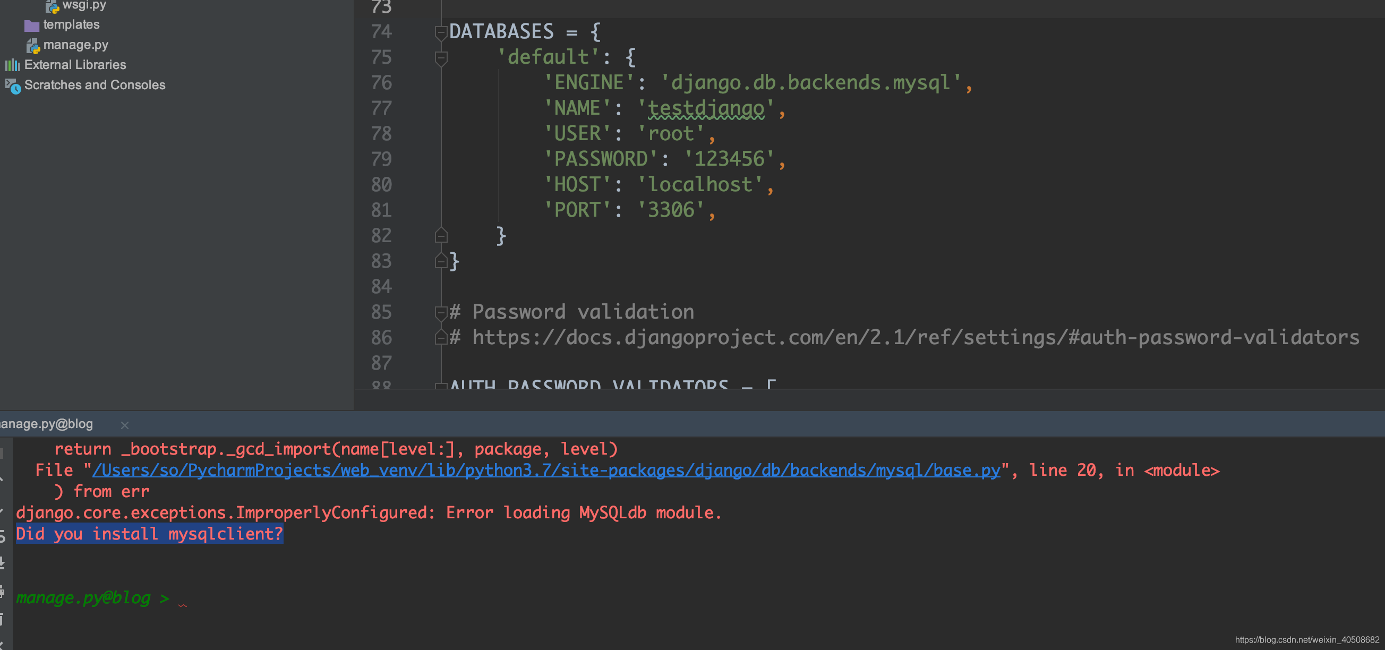Click the print icon in console sidebar
Viewport: 1385px width, 650px height.
pos(2,592)
